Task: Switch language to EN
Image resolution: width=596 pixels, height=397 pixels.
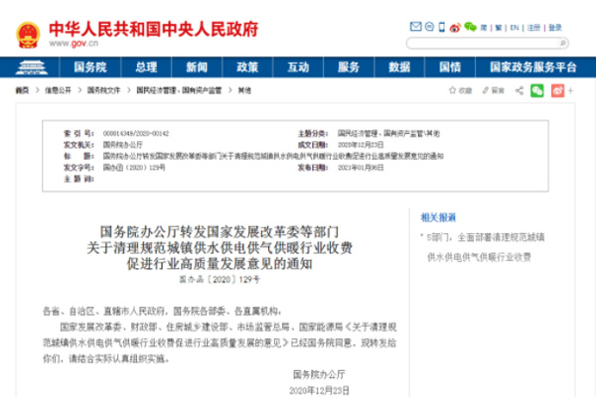Action: click(x=515, y=28)
